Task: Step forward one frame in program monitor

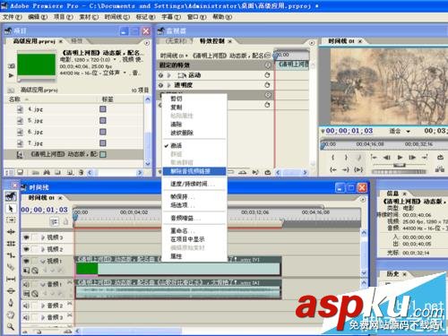Action: (x=412, y=157)
